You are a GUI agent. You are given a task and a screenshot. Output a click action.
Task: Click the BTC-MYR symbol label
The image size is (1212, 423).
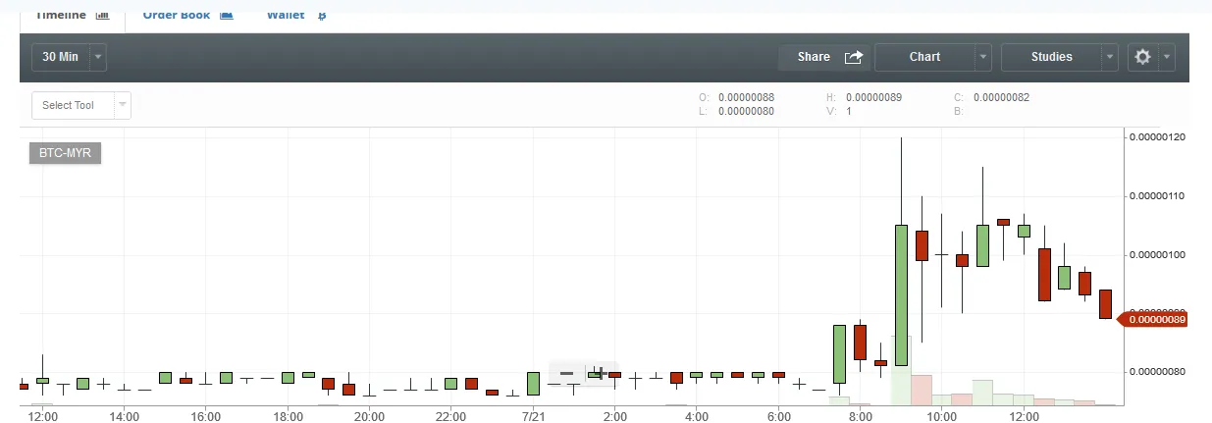[x=65, y=153]
